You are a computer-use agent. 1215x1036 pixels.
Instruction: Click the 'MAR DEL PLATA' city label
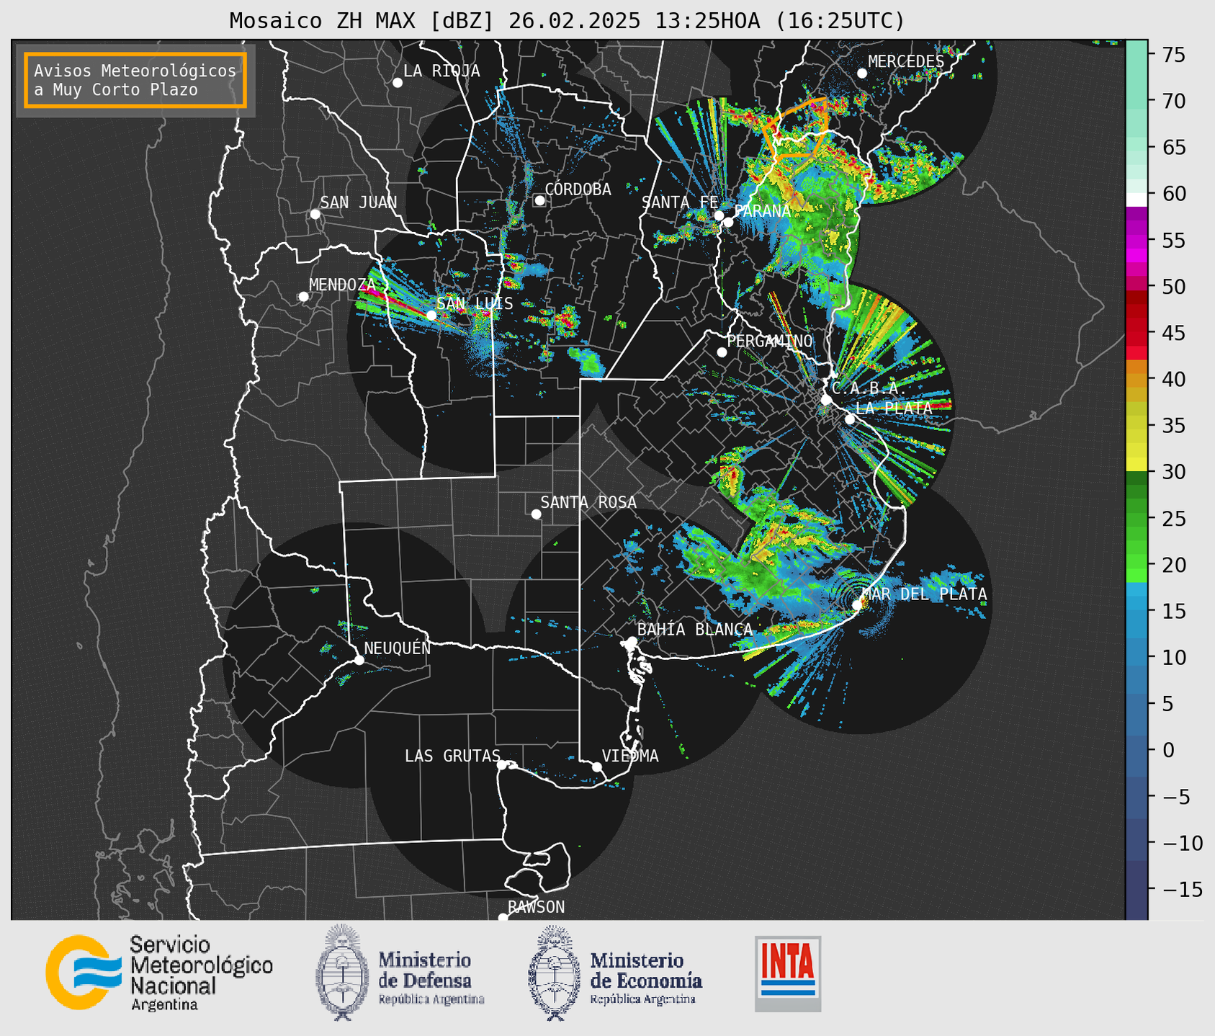coord(924,594)
